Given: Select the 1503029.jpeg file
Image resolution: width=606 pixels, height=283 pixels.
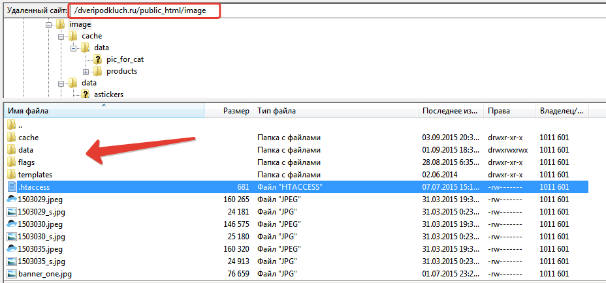Looking at the screenshot, I should 296,200.
